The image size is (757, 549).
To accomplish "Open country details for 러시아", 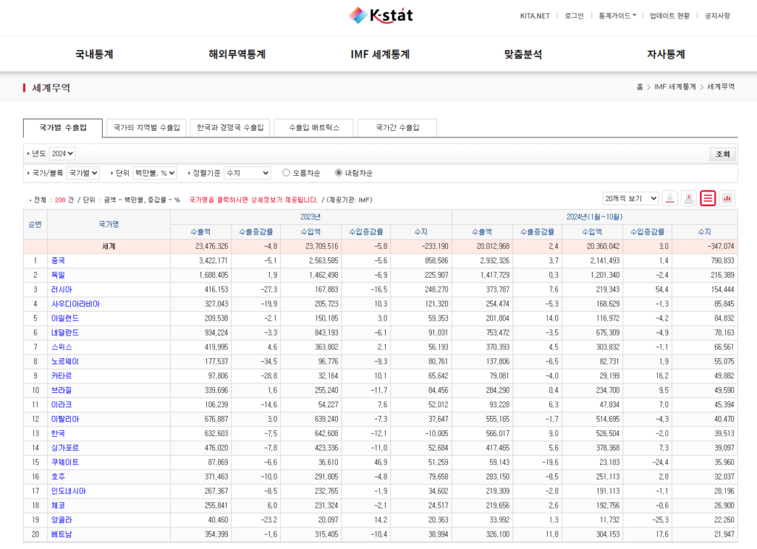I will [x=62, y=290].
